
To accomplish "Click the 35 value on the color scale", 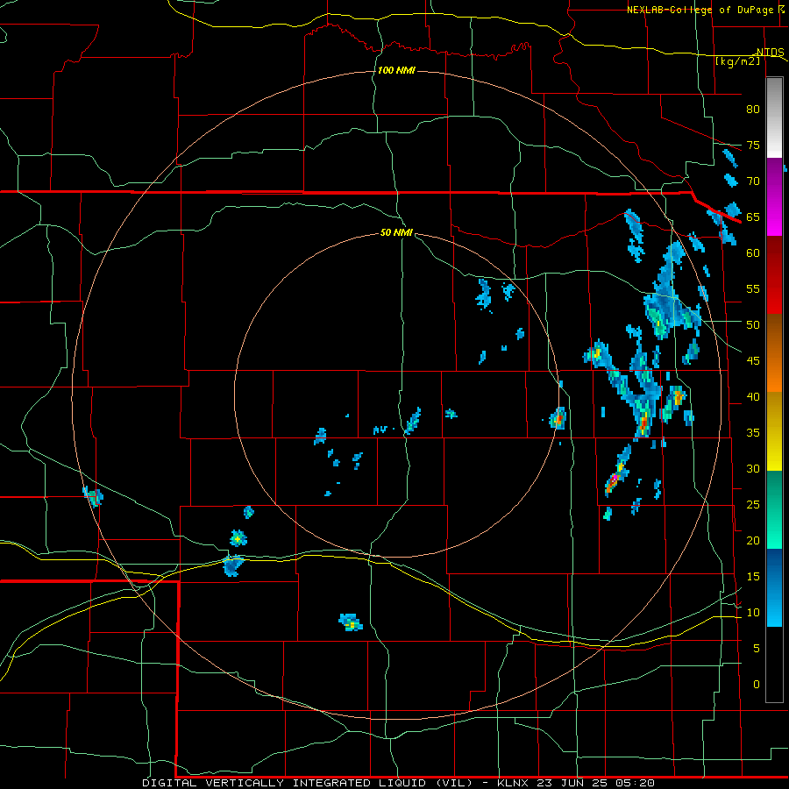I will click(753, 433).
